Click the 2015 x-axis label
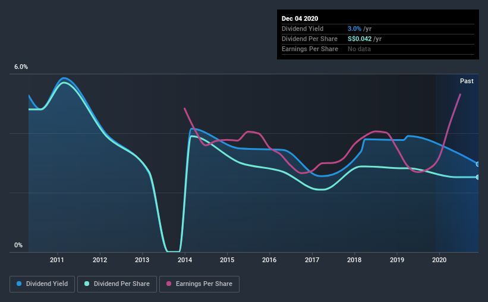Viewport: 488px width, 302px height. click(x=227, y=260)
